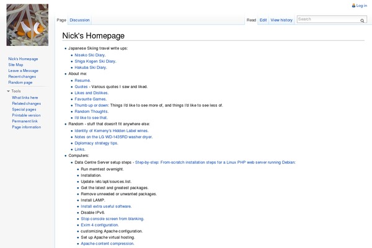The width and height of the screenshot is (372, 248).
Task: Open the Niseko Ski Diary link
Action: click(x=90, y=55)
